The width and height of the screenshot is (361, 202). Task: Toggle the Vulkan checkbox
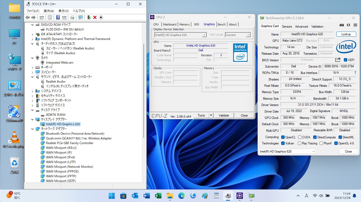(x=283, y=143)
